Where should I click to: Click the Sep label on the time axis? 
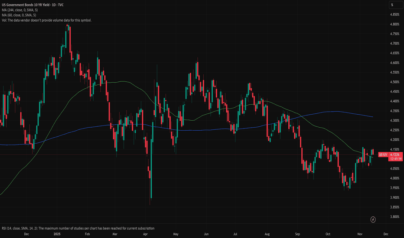[297, 234]
